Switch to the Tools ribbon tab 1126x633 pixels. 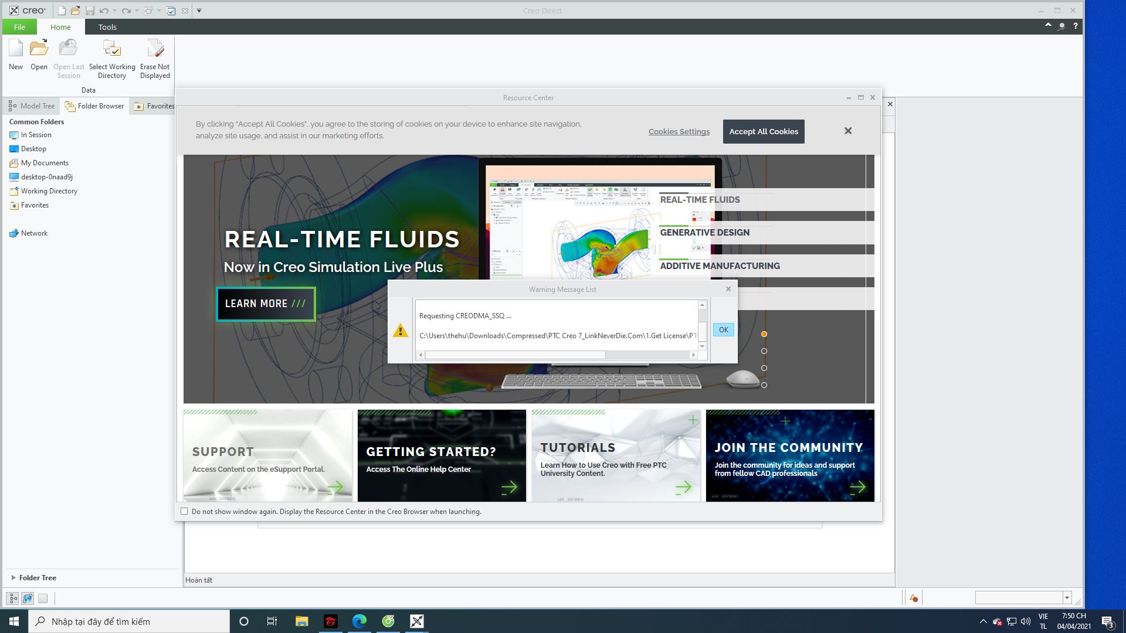107,27
